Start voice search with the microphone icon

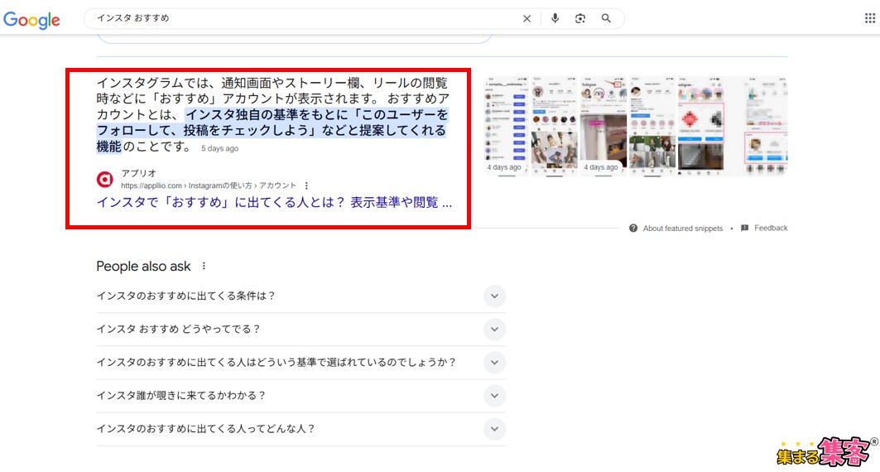555,18
